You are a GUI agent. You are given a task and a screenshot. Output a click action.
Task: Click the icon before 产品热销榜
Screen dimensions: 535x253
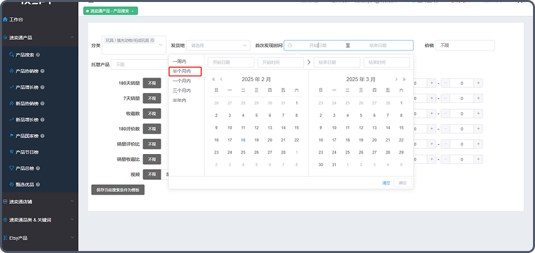[x=11, y=71]
